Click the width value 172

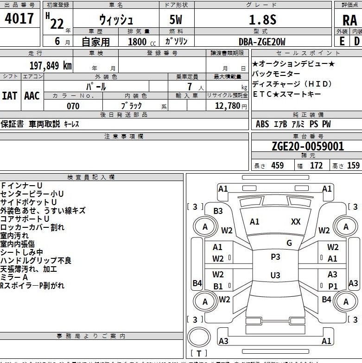[316, 166]
